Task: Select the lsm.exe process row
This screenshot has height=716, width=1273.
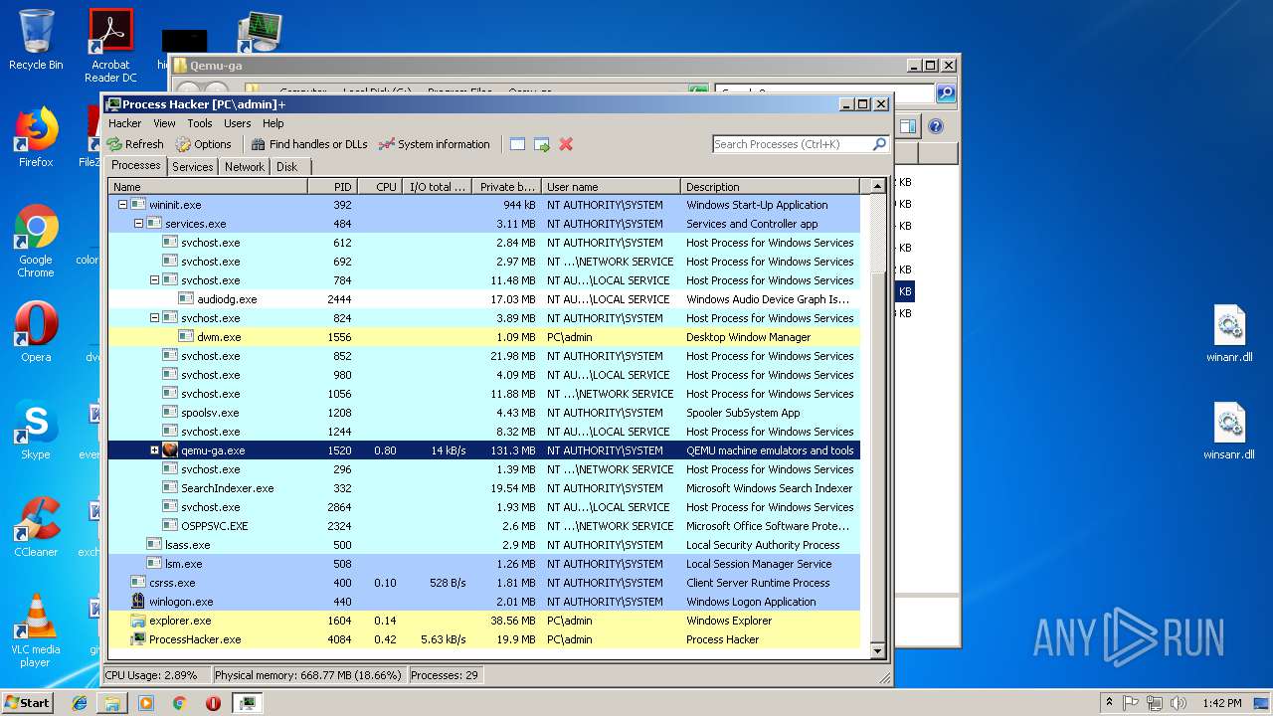Action: point(483,564)
